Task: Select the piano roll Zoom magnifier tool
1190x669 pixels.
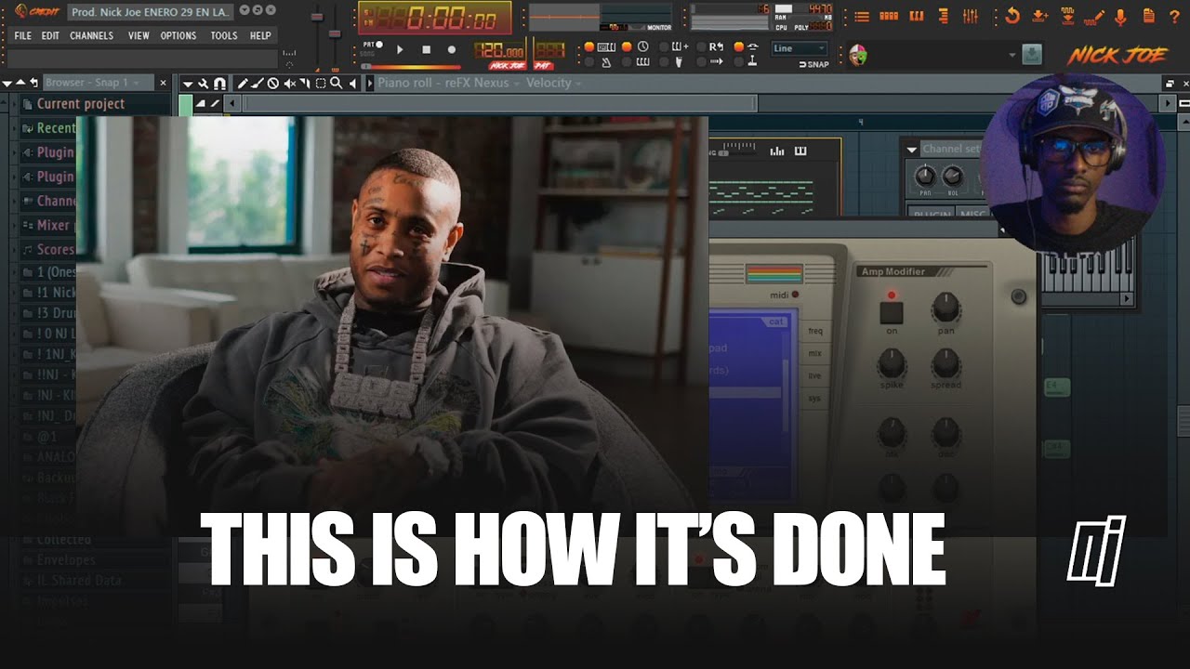Action: tap(336, 83)
